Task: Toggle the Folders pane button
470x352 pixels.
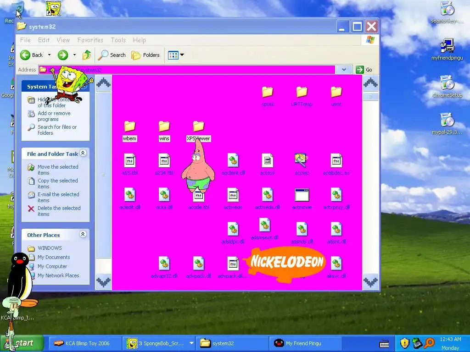Action: pyautogui.click(x=145, y=55)
